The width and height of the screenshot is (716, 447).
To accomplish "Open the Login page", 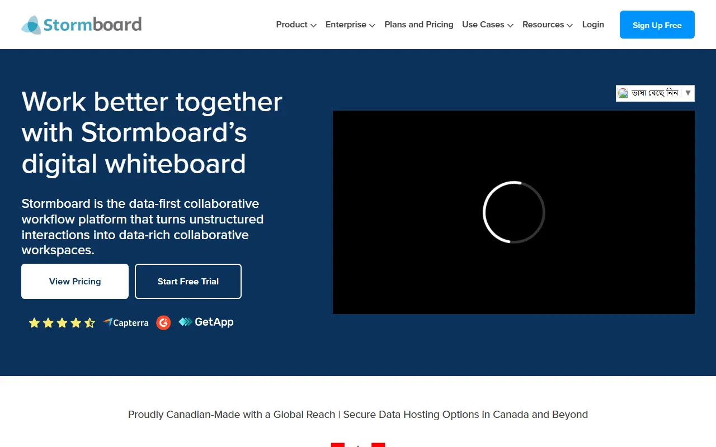I will (x=593, y=25).
